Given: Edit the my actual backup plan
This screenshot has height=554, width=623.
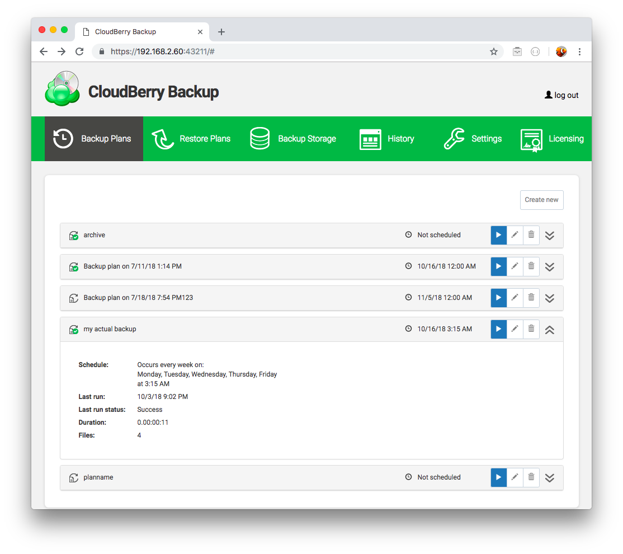Looking at the screenshot, I should pos(515,329).
